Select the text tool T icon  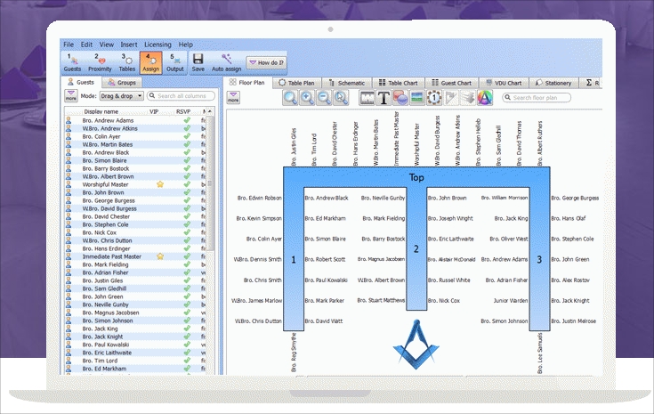coord(384,98)
